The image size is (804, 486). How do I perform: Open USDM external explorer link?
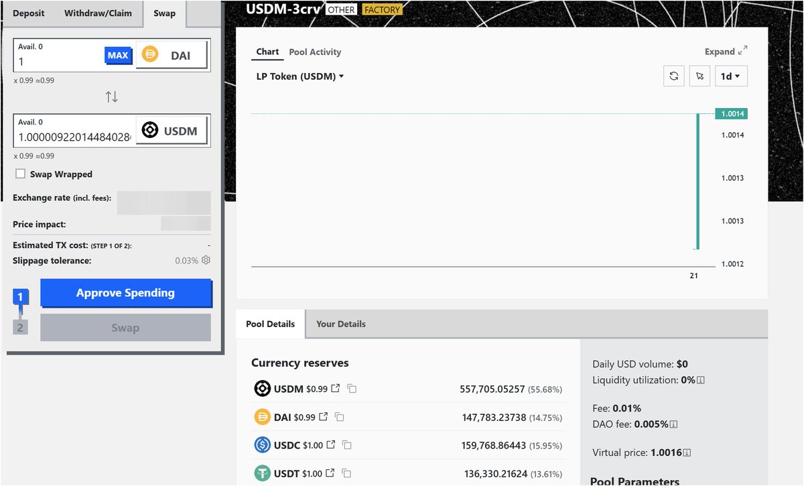[336, 389]
